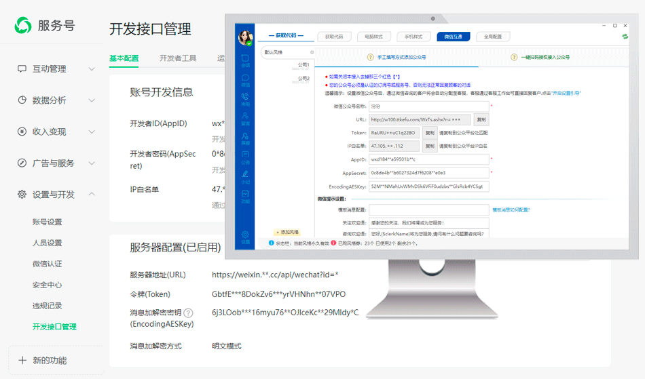The image size is (645, 379).
Task: Open 安全中心 in the sidebar
Action: click(48, 285)
